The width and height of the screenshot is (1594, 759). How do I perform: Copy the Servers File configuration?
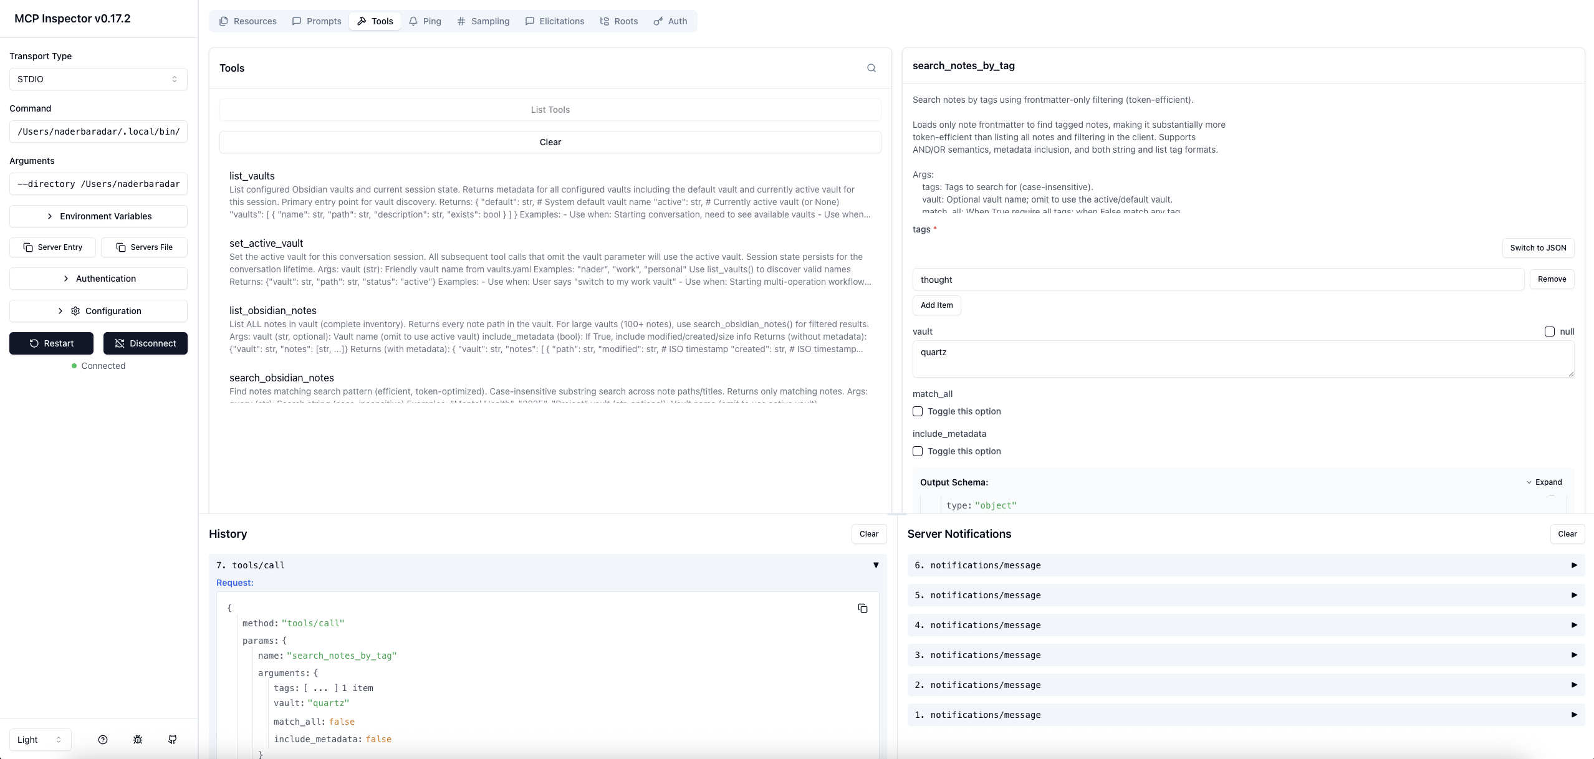click(x=144, y=247)
